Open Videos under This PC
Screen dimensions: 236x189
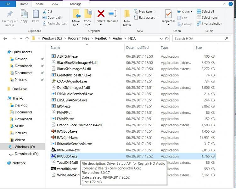[17, 140]
